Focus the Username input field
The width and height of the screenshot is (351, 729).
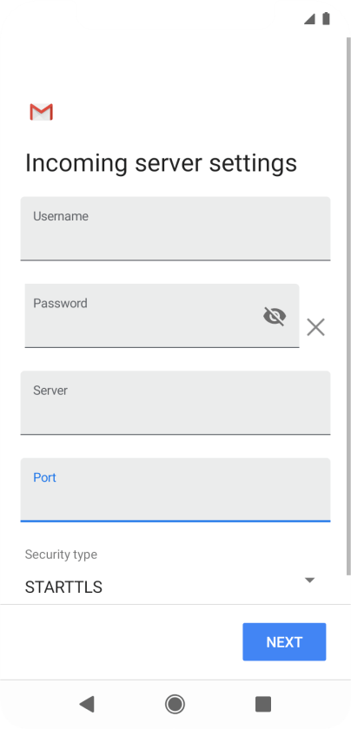tap(175, 228)
